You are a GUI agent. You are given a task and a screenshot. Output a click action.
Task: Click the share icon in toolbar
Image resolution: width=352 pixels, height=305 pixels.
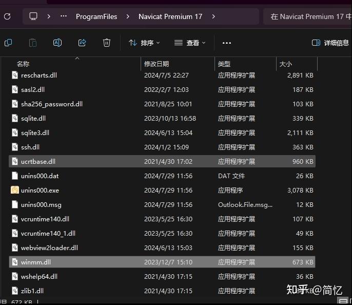tap(82, 43)
